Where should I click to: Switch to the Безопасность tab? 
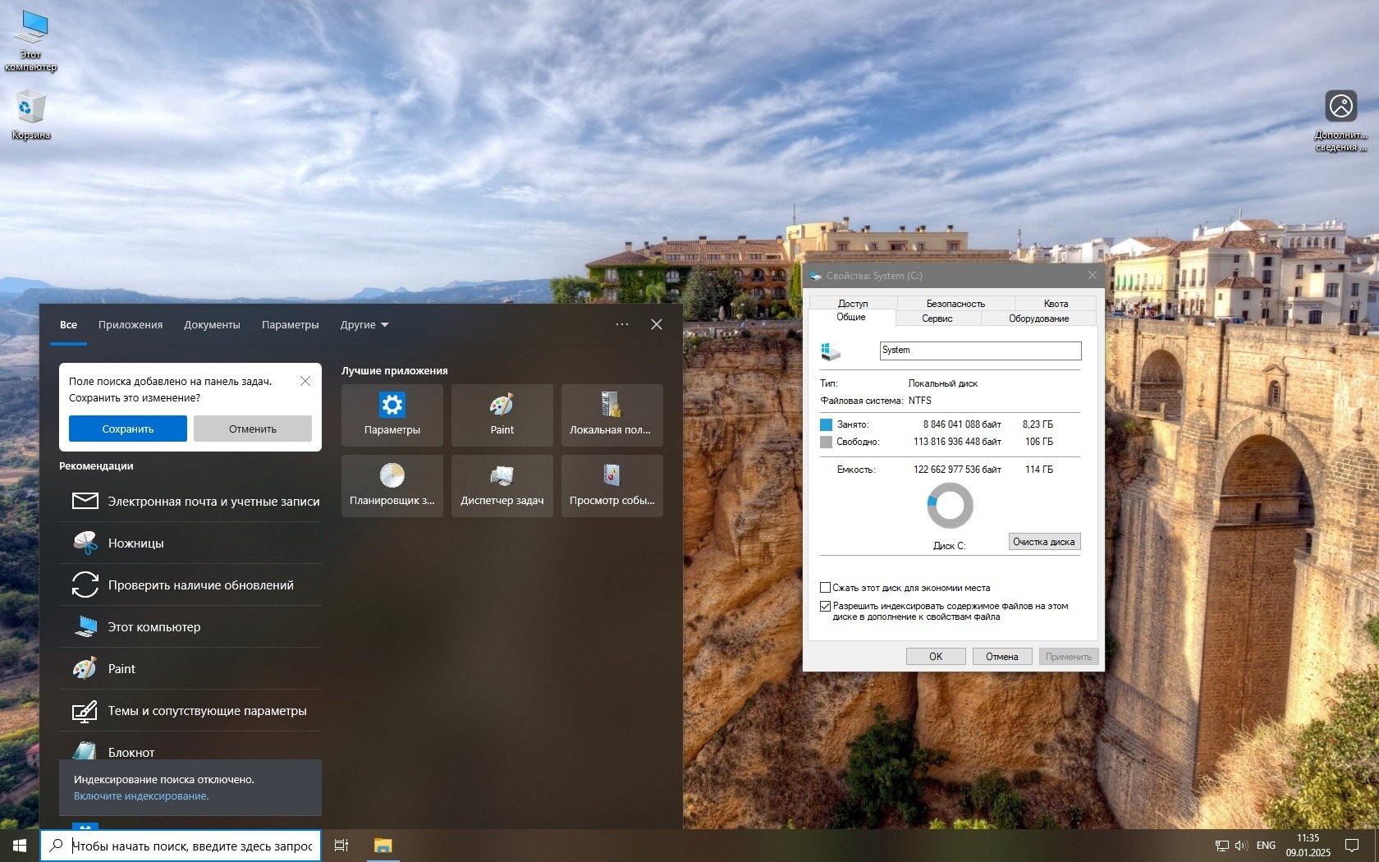[955, 304]
